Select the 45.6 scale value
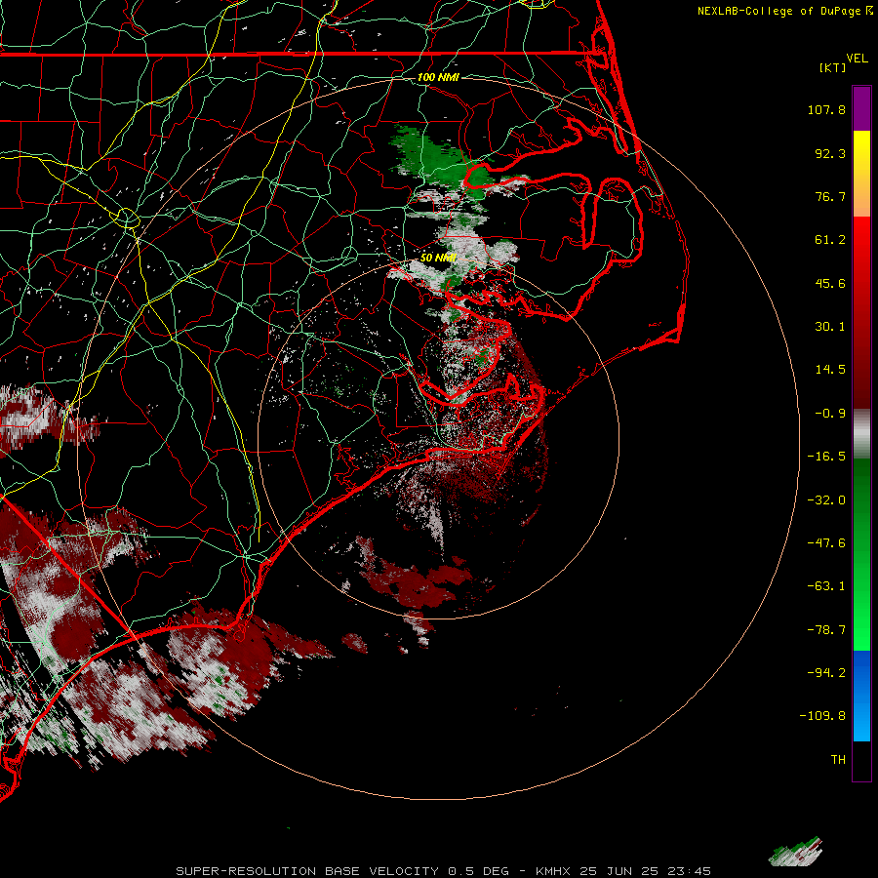 tap(830, 283)
